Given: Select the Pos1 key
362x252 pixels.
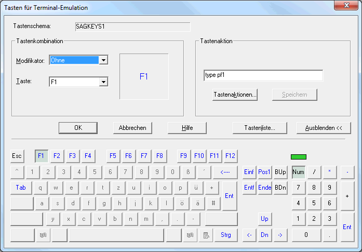Looking at the screenshot, I should coord(264,172).
